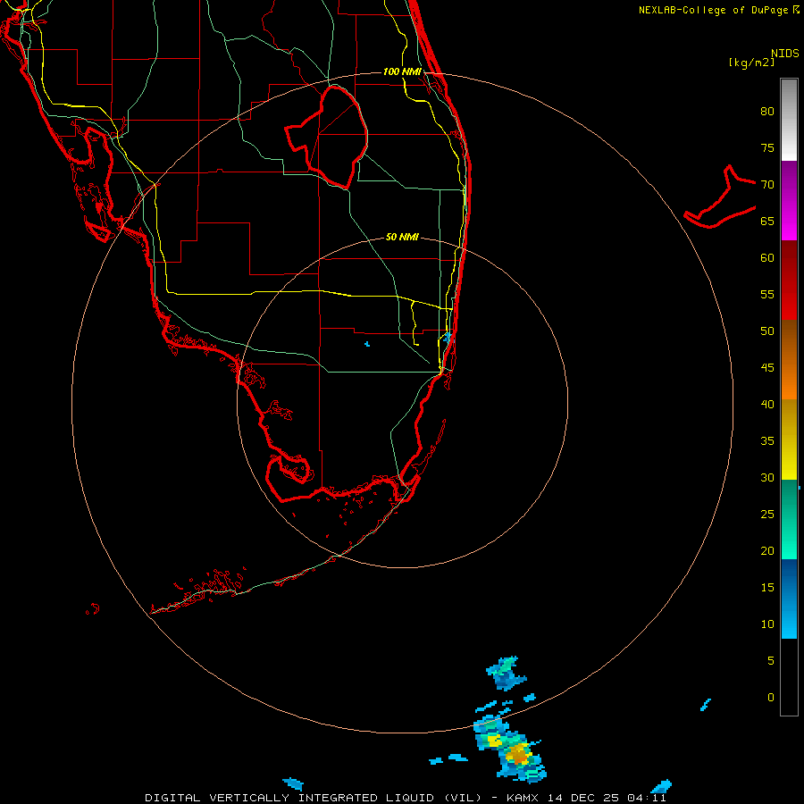Click the [kg/m2] units label
This screenshot has height=804, width=804.
[751, 63]
